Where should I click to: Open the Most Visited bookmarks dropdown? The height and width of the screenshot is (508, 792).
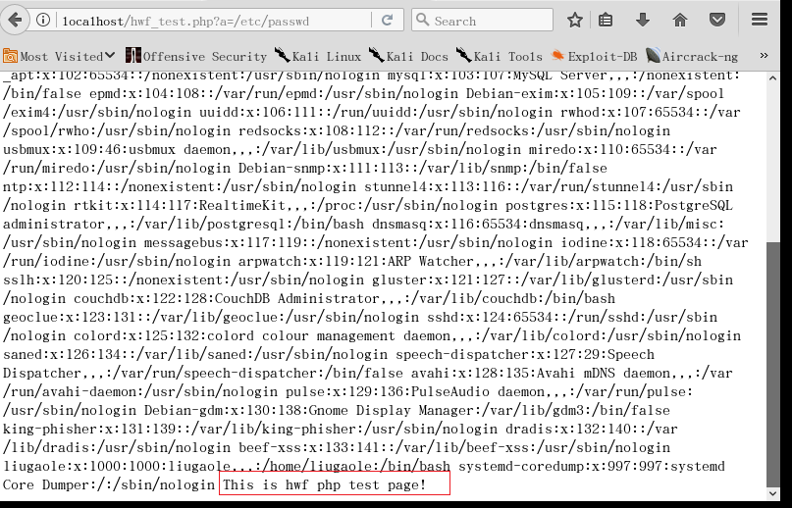59,56
